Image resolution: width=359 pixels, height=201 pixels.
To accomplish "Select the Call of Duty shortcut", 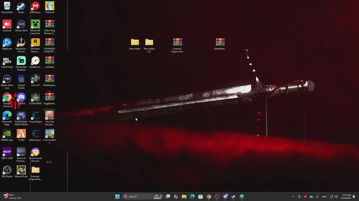I will coord(7,62).
